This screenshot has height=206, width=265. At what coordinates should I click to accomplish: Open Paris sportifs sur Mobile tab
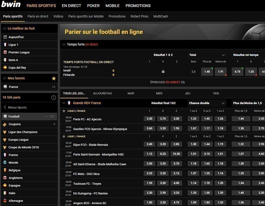point(86,16)
